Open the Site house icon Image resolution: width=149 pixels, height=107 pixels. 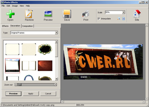click(137, 14)
